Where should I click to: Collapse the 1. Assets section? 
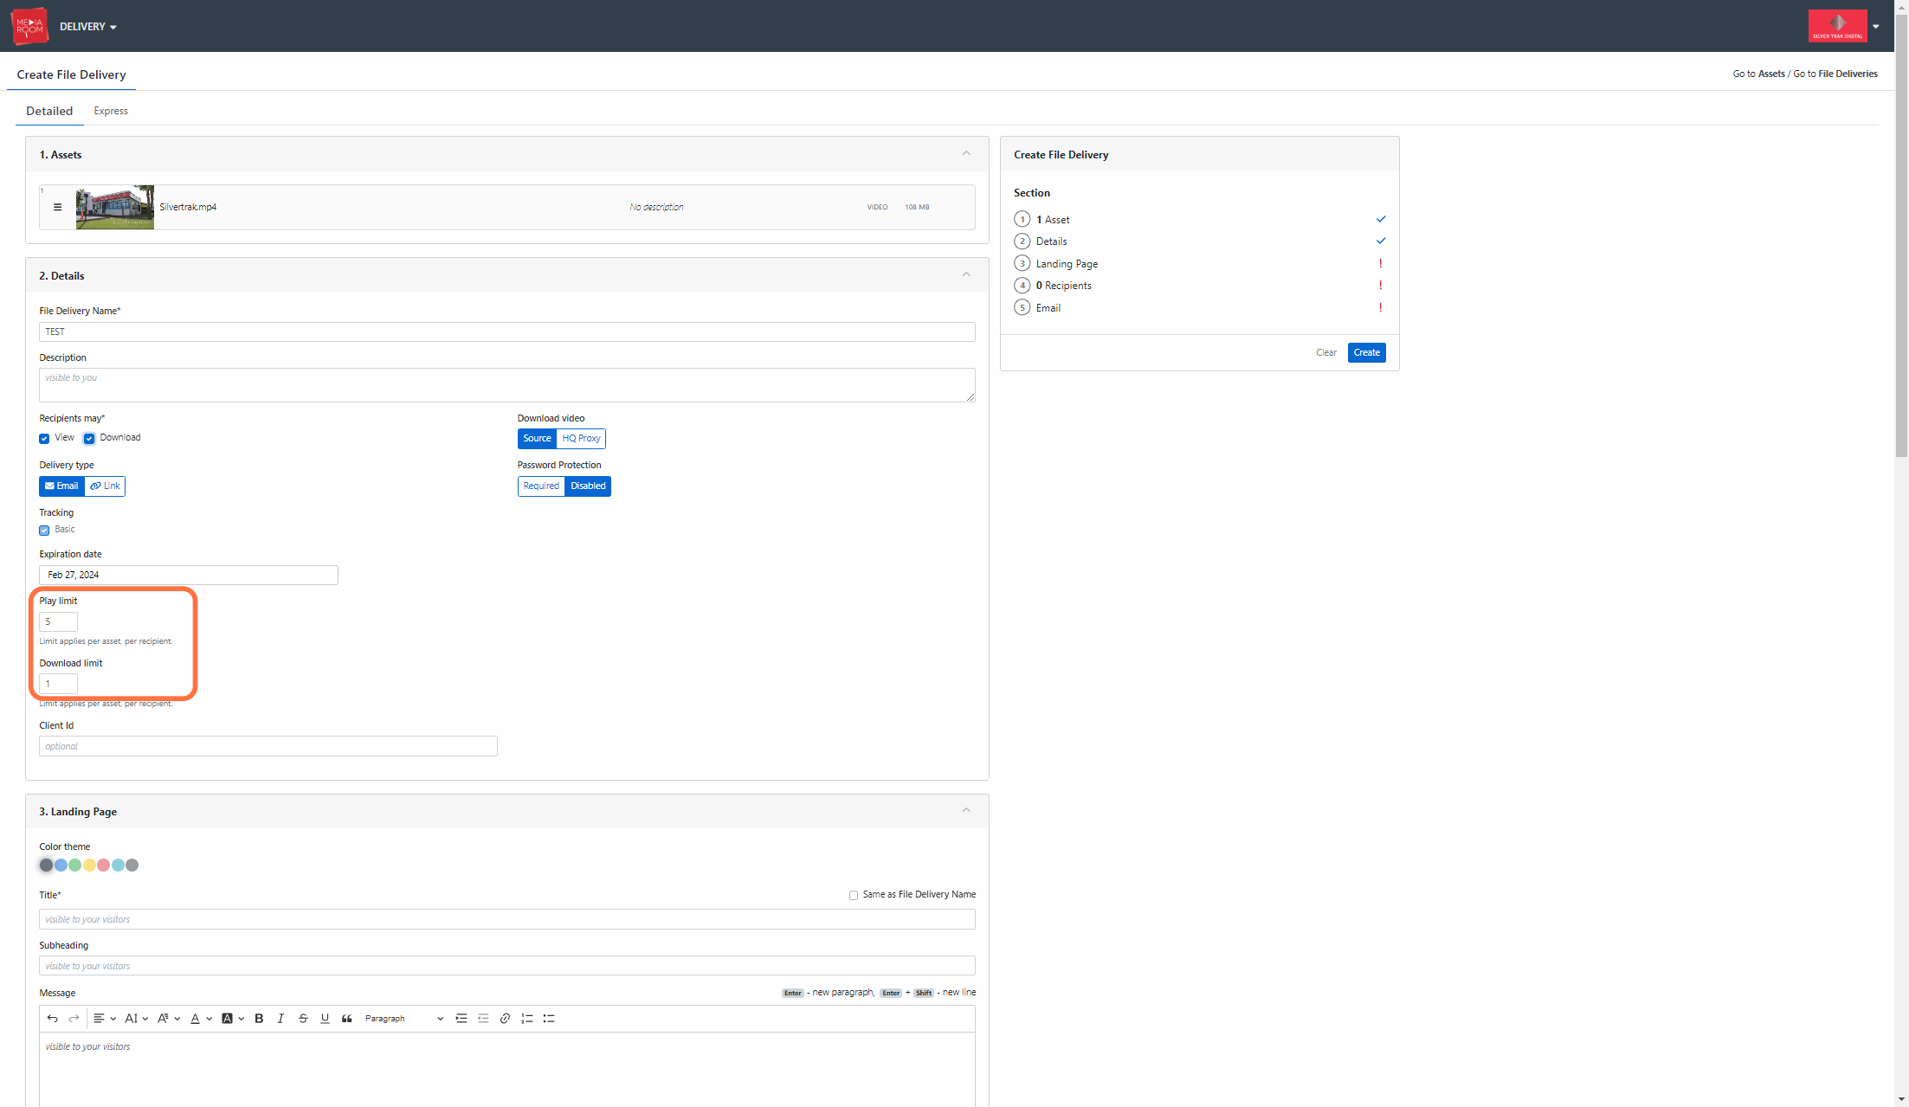tap(966, 154)
